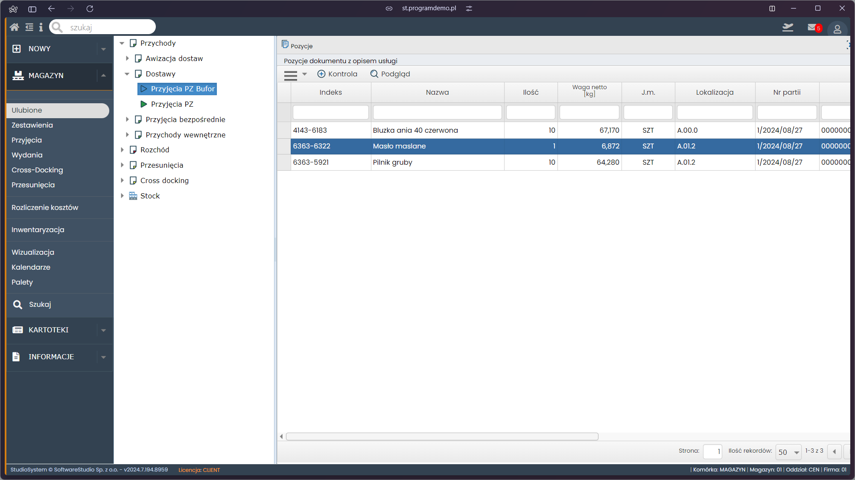Click the link icon beside the URL

click(389, 9)
